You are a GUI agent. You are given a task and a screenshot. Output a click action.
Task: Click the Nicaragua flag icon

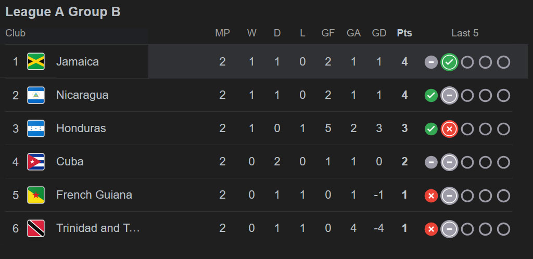coord(36,95)
